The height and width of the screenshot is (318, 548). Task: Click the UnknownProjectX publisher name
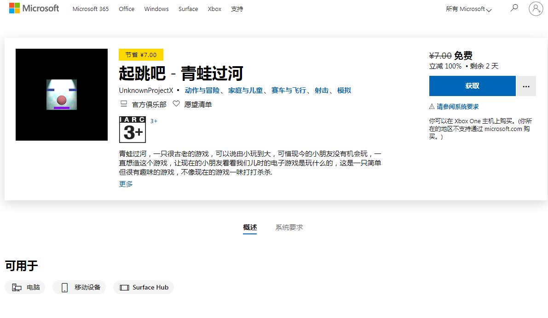[x=146, y=91]
